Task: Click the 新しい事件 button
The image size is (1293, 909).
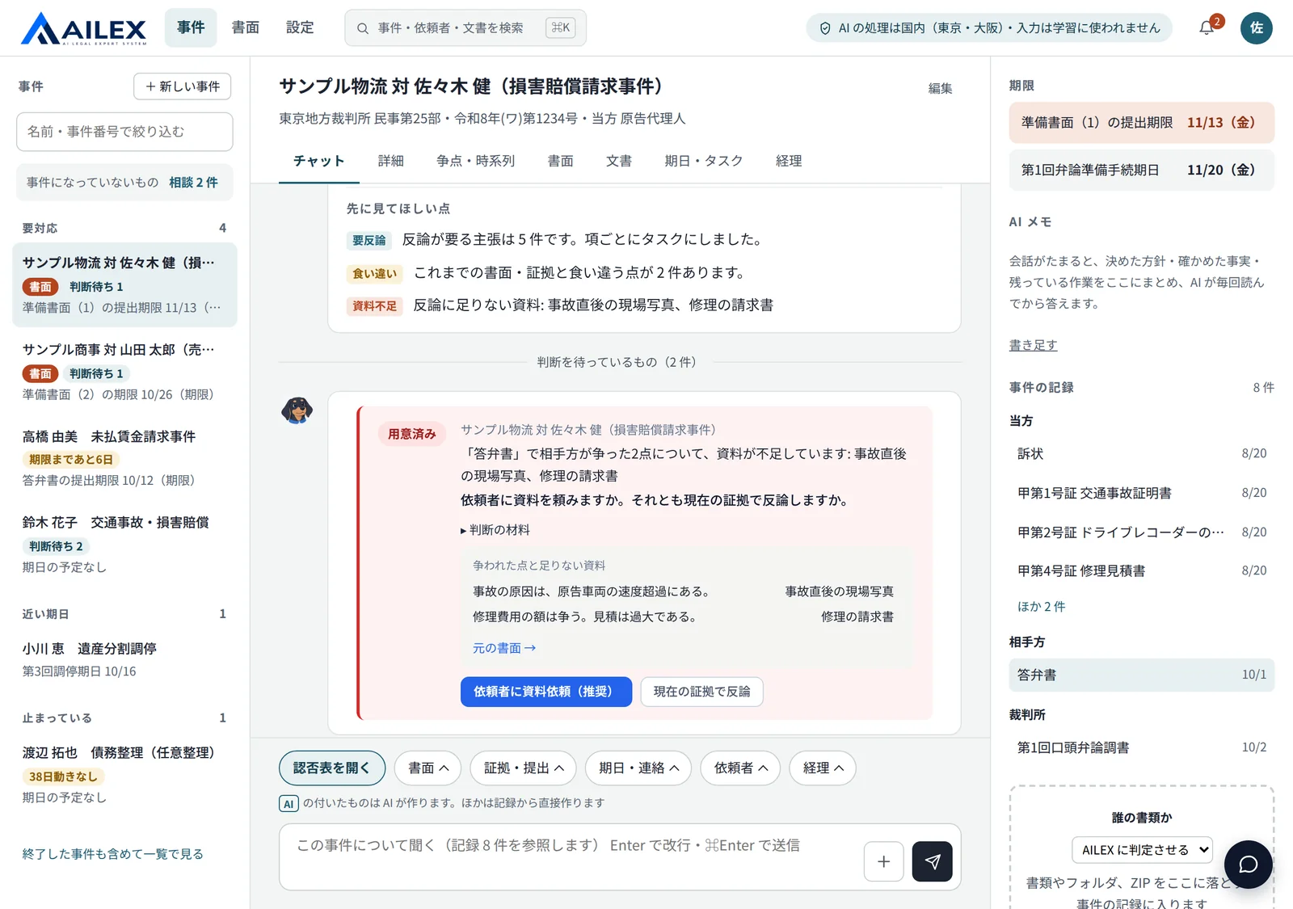Action: 183,86
